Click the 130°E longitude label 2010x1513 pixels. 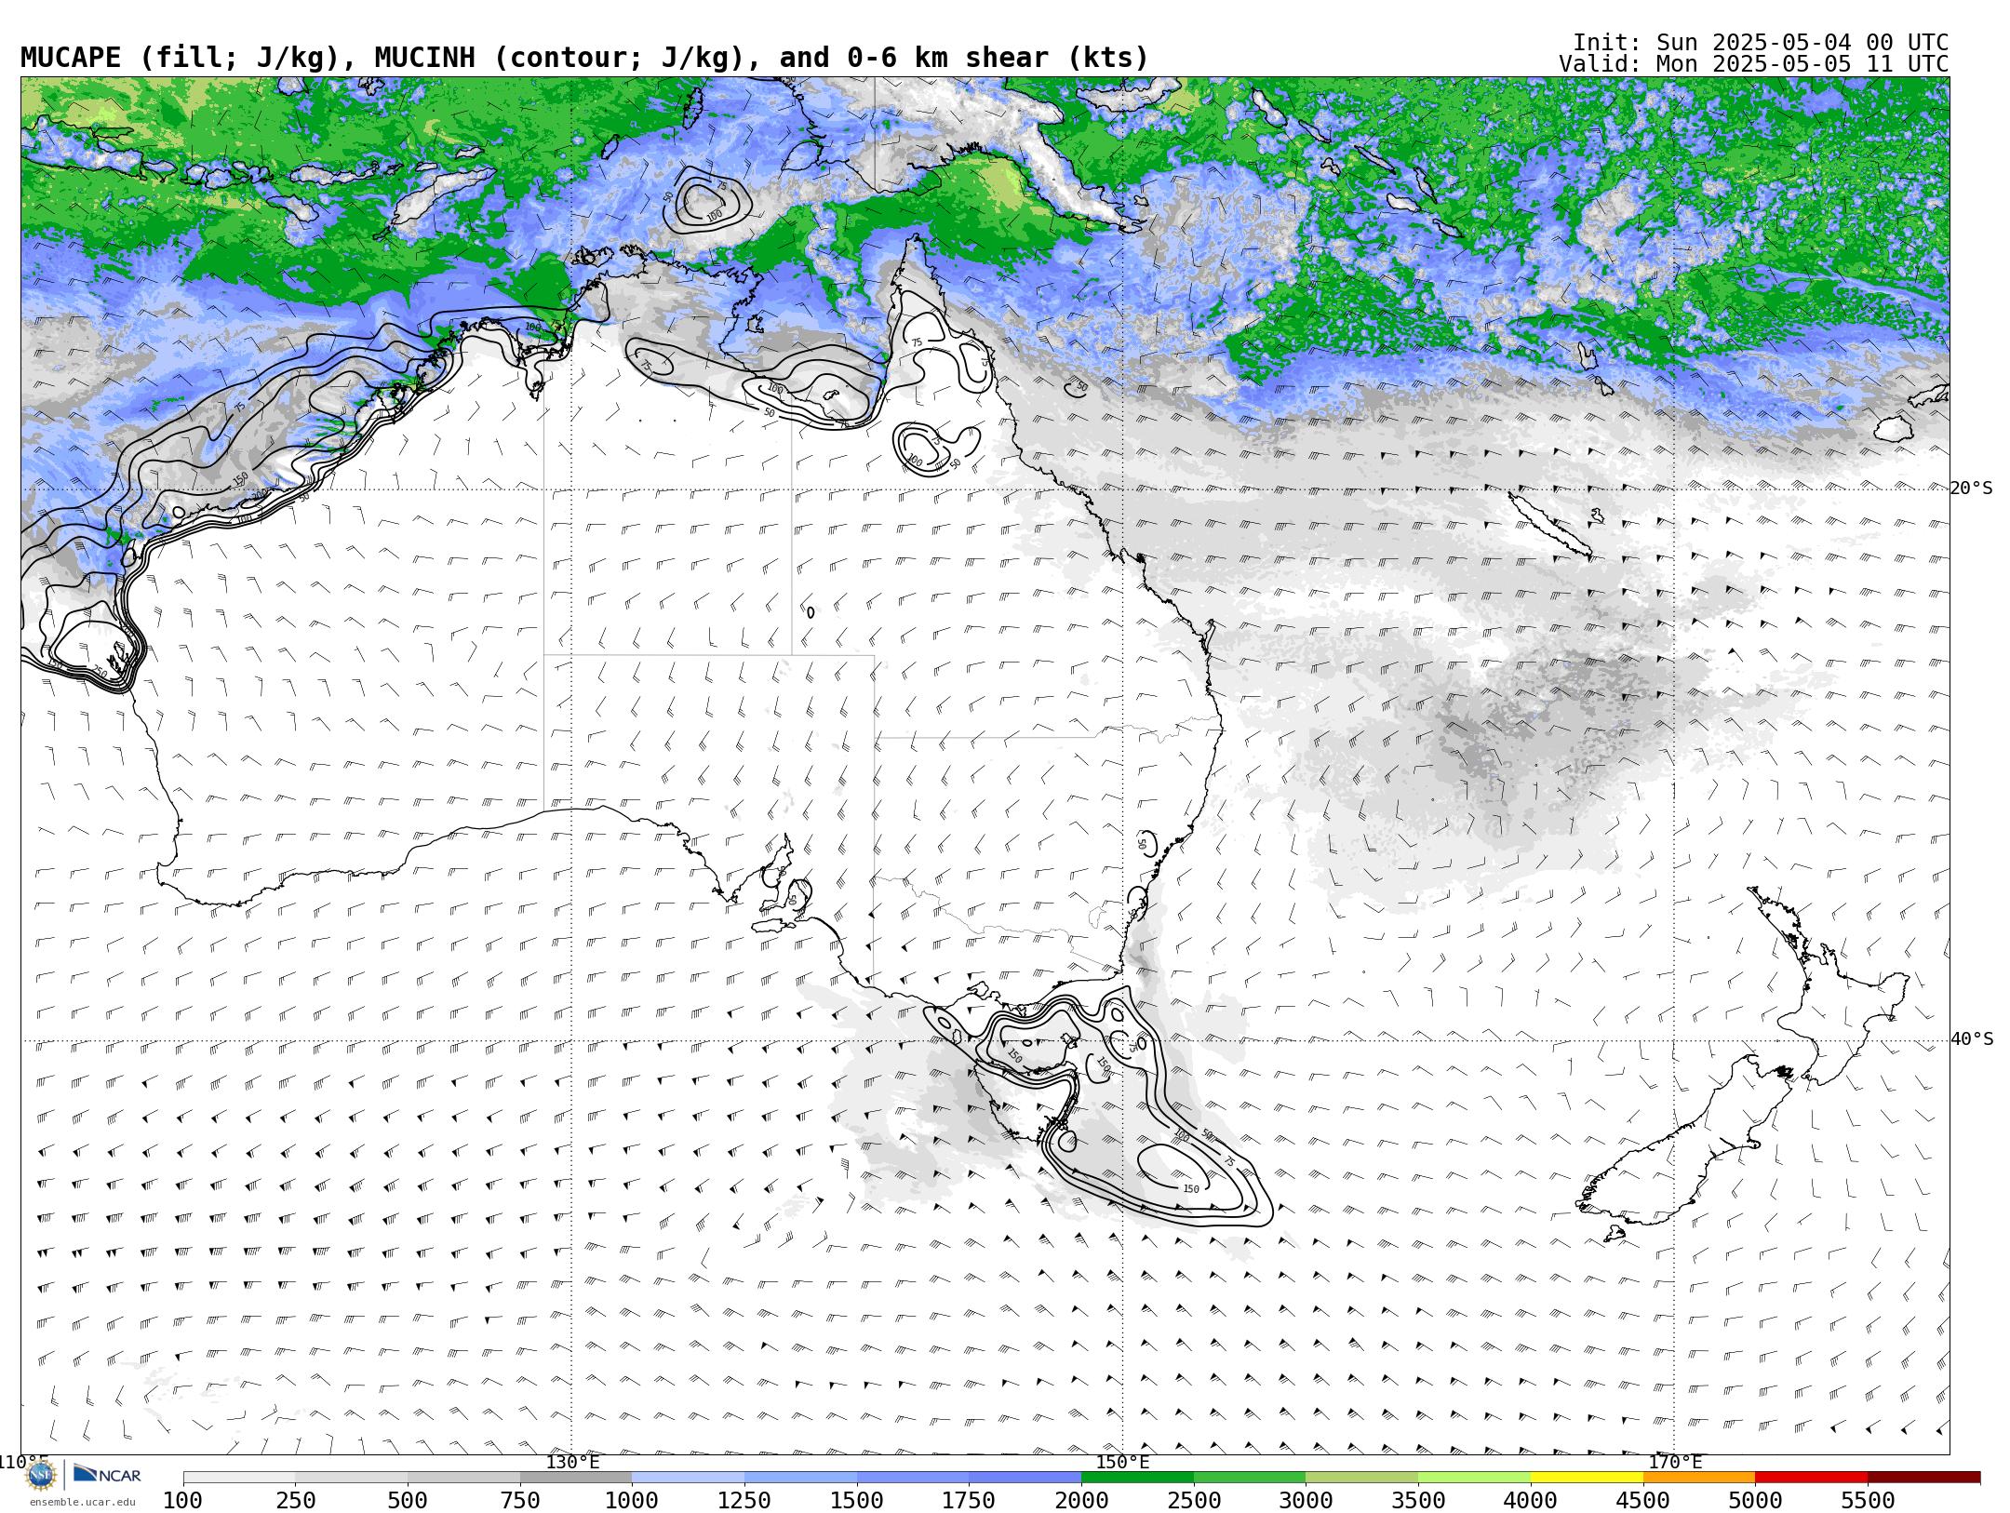tap(572, 1462)
